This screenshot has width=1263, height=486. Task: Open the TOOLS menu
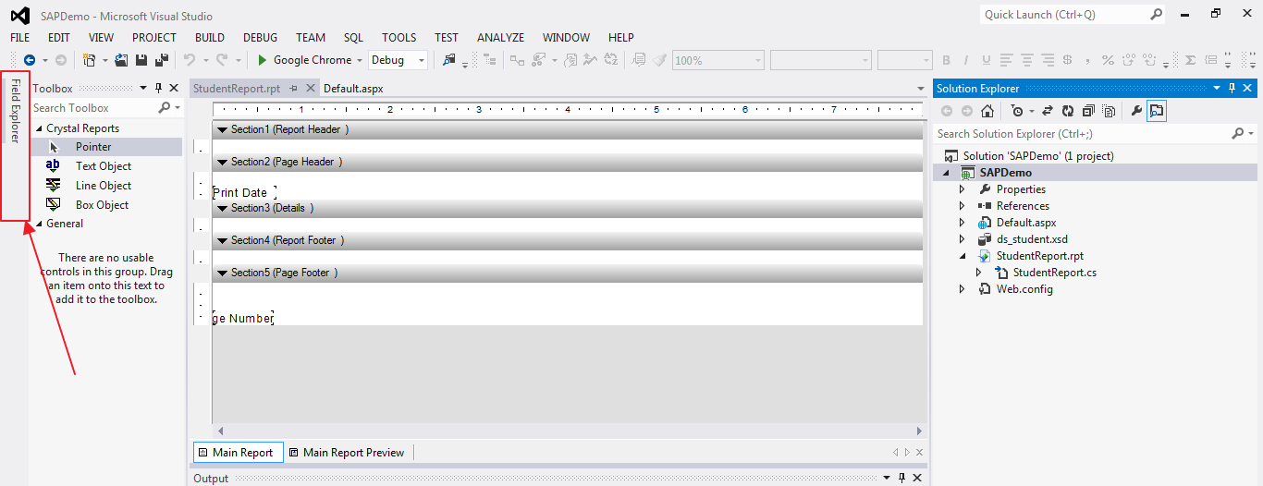(x=399, y=38)
